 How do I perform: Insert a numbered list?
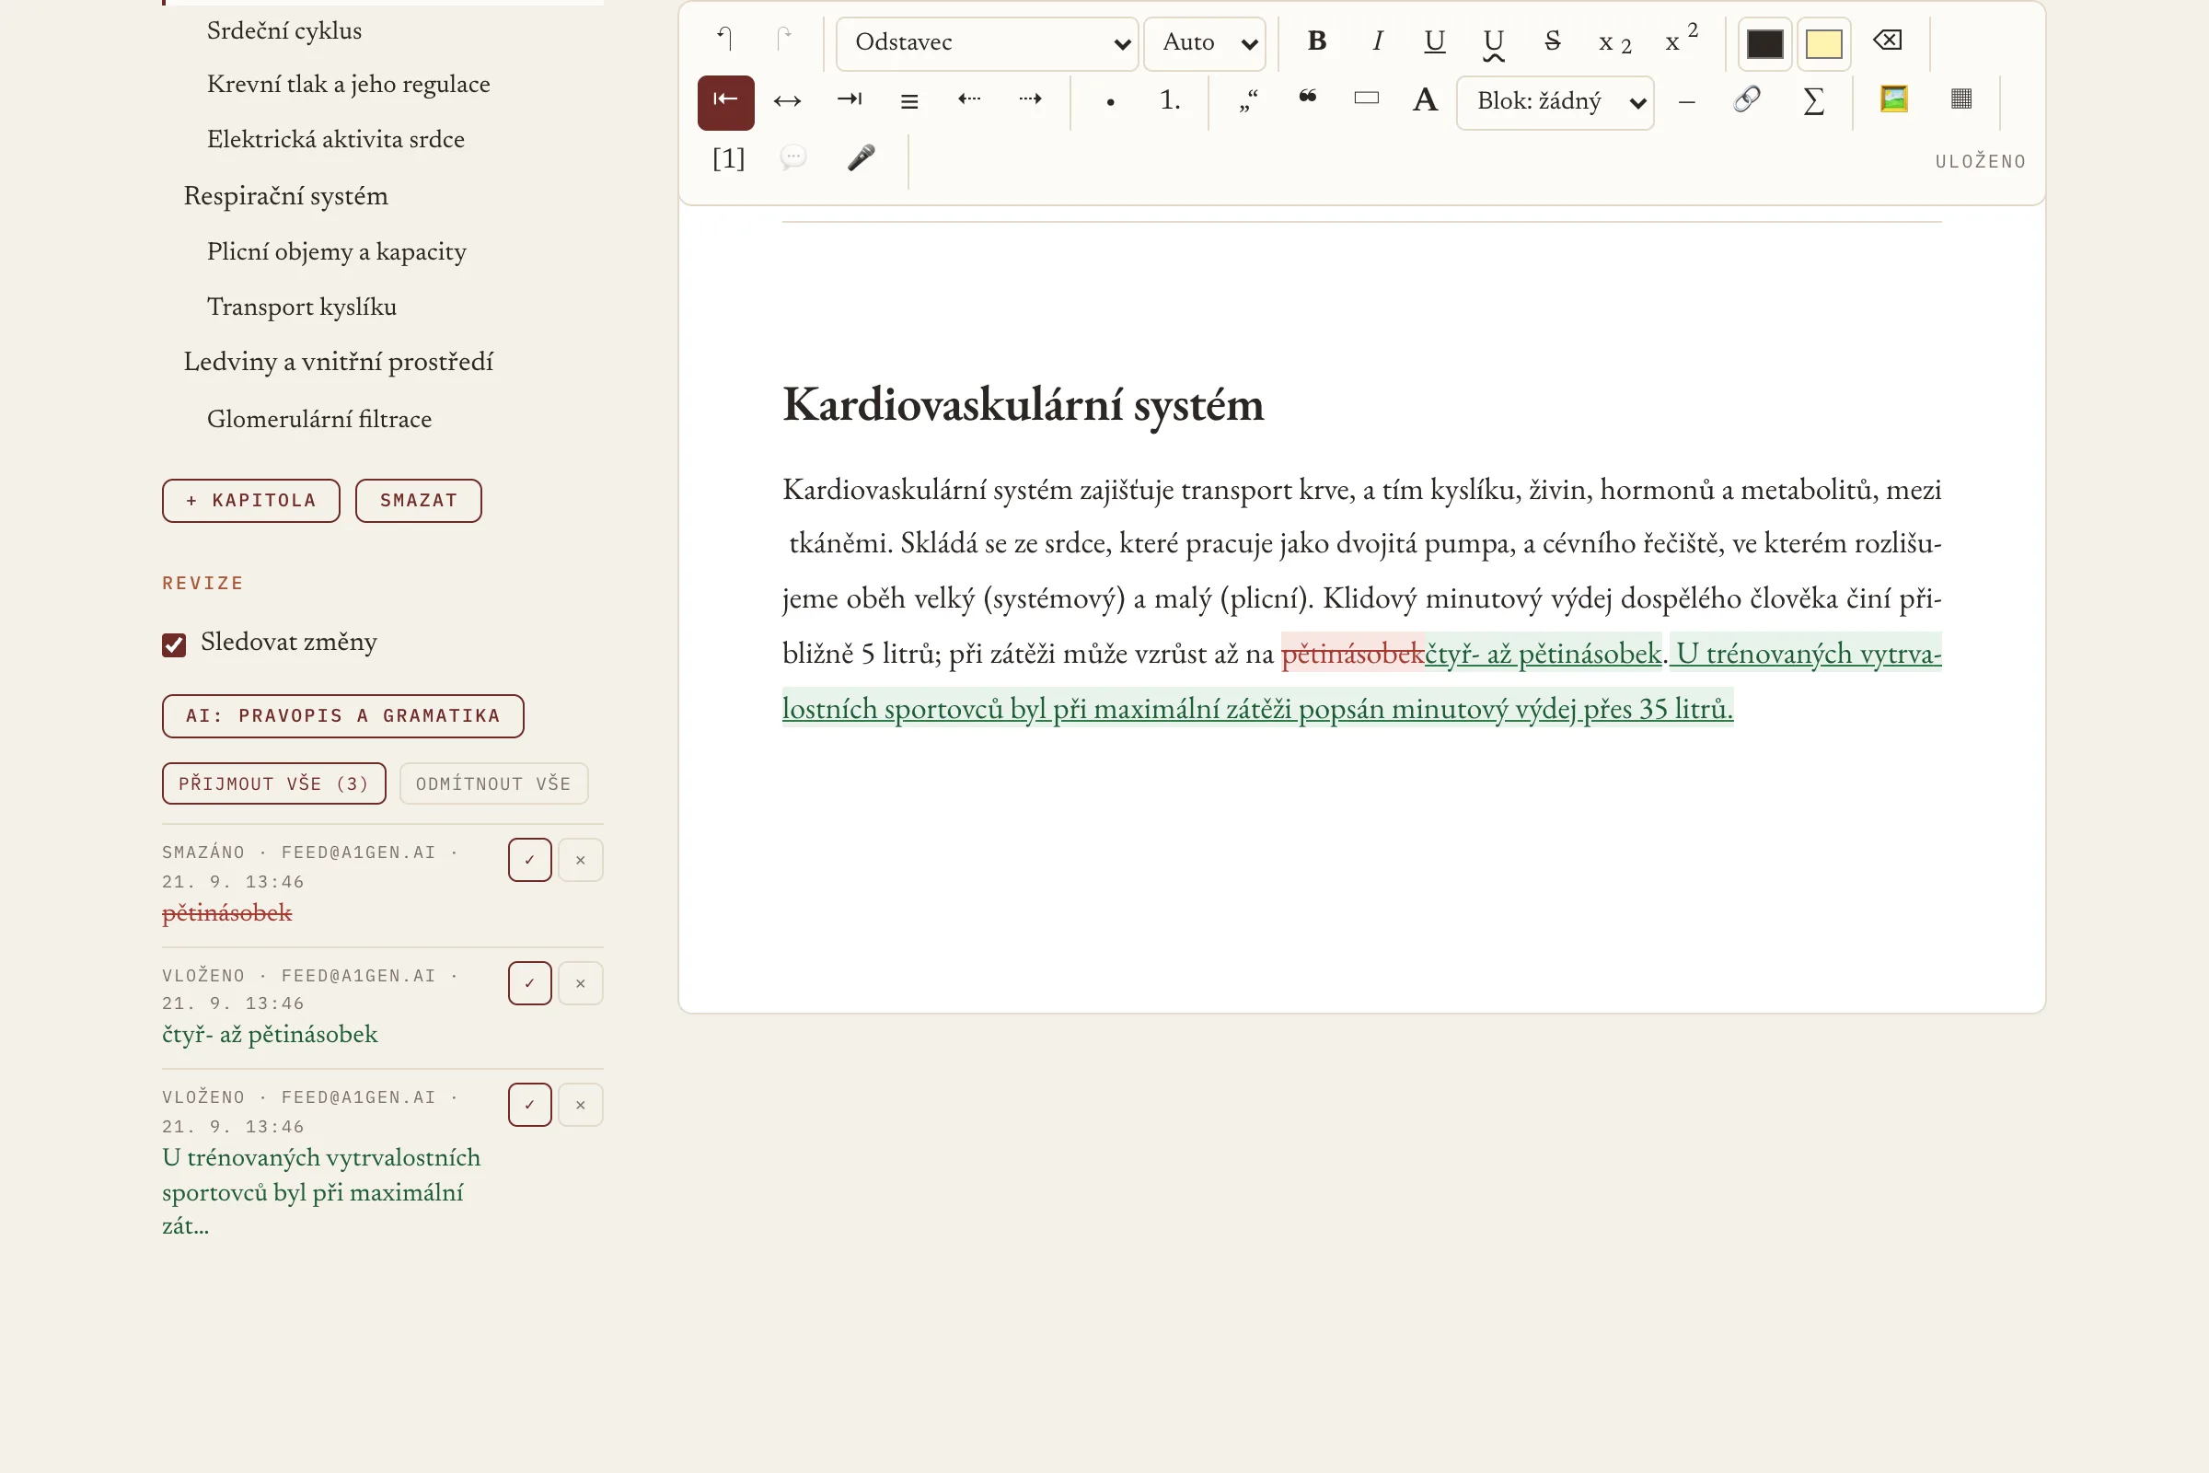point(1169,101)
